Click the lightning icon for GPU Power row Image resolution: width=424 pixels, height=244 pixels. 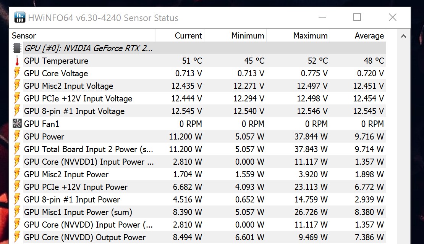[x=17, y=136]
